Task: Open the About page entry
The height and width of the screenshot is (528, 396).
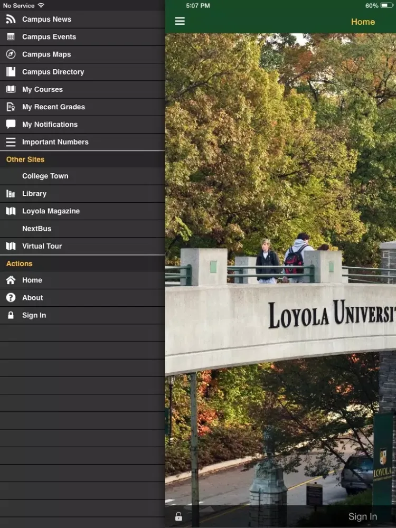Action: (x=82, y=298)
